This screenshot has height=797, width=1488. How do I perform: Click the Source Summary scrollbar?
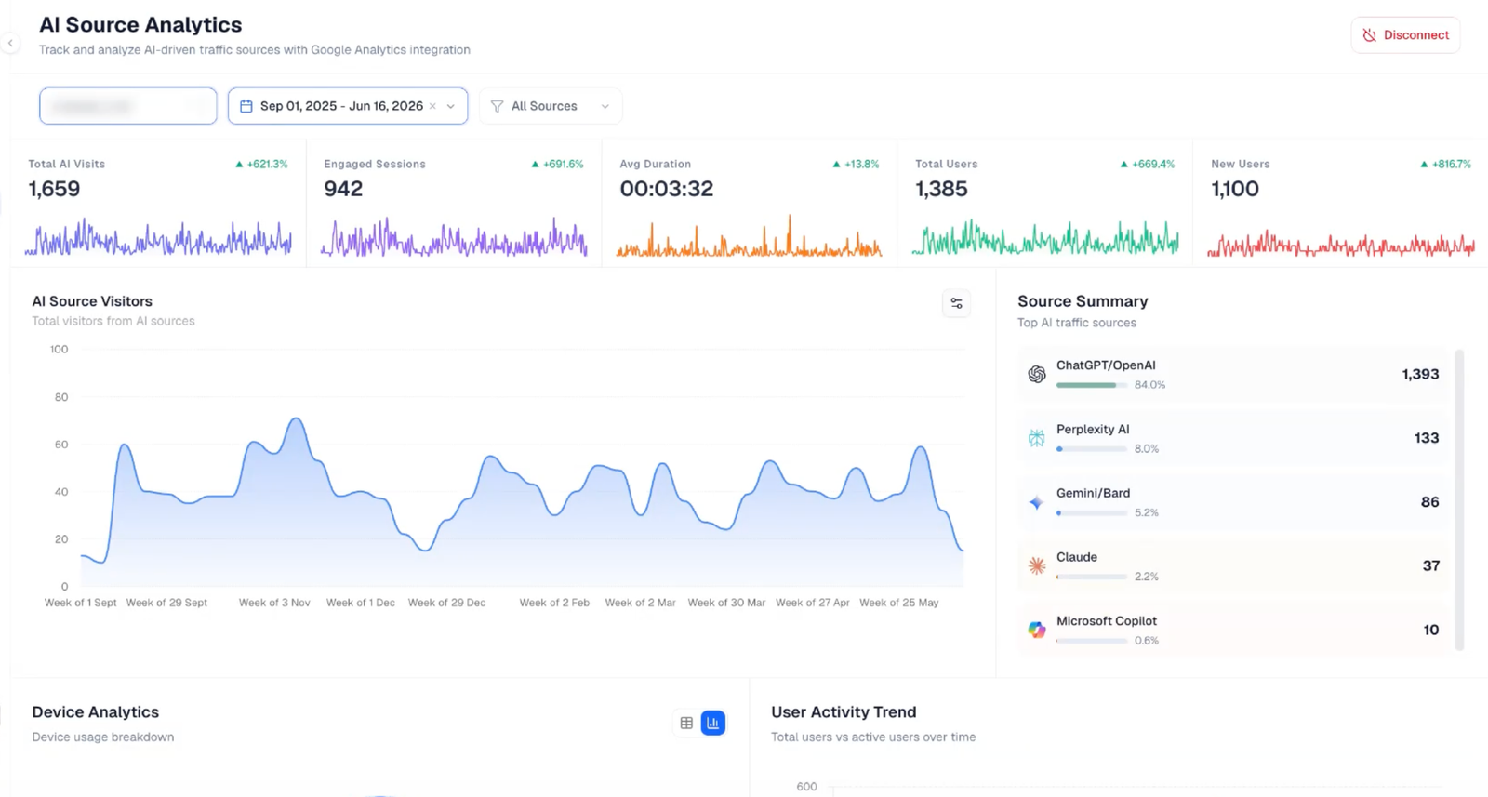click(x=1459, y=499)
